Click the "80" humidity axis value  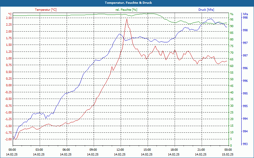click(x=232, y=39)
